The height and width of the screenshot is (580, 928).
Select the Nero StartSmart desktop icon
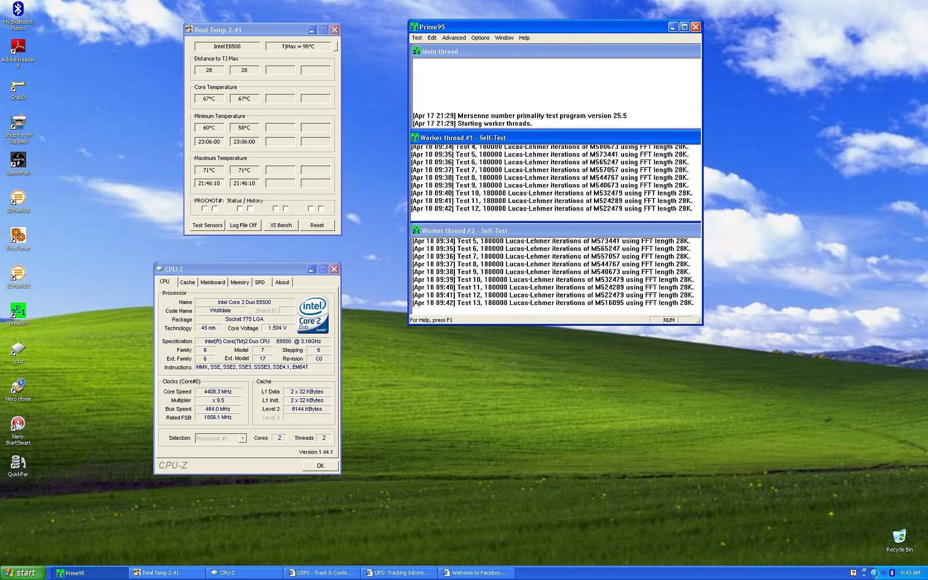pyautogui.click(x=18, y=430)
